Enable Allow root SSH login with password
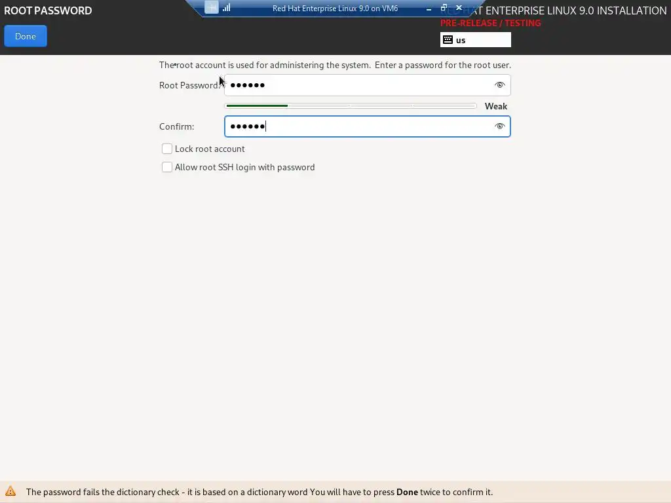This screenshot has width=671, height=503. pos(167,167)
